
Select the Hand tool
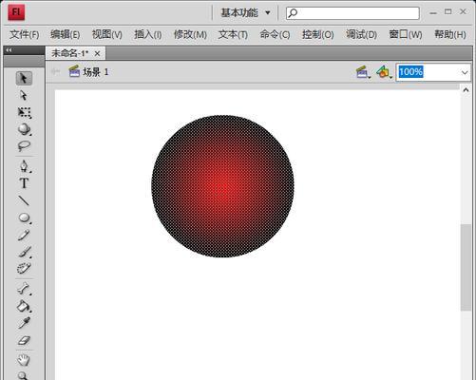24,360
